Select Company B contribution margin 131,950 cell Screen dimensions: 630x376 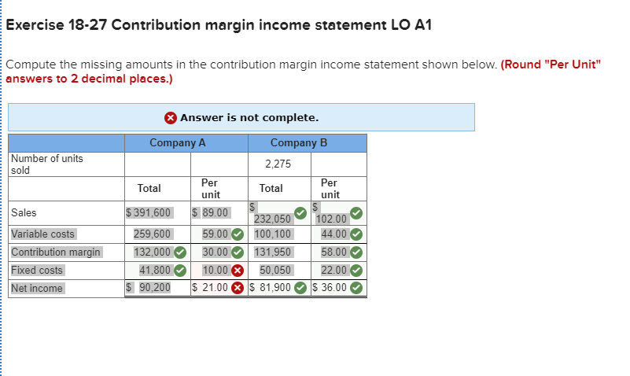coord(280,253)
